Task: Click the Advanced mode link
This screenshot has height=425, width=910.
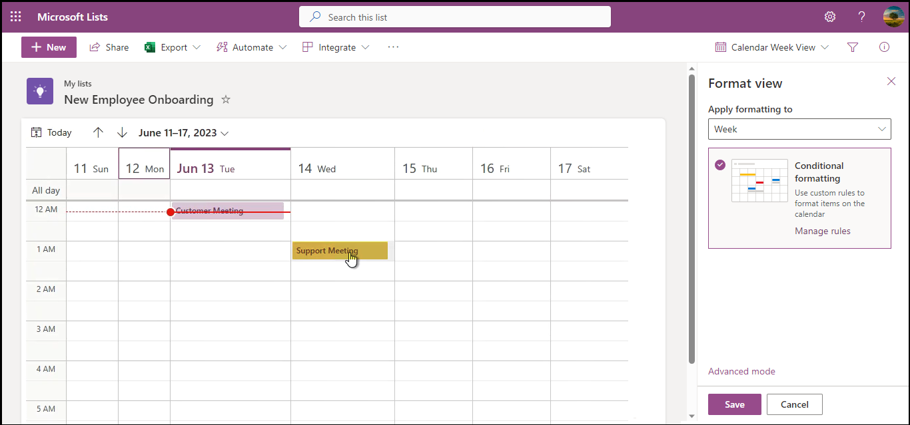Action: (741, 371)
